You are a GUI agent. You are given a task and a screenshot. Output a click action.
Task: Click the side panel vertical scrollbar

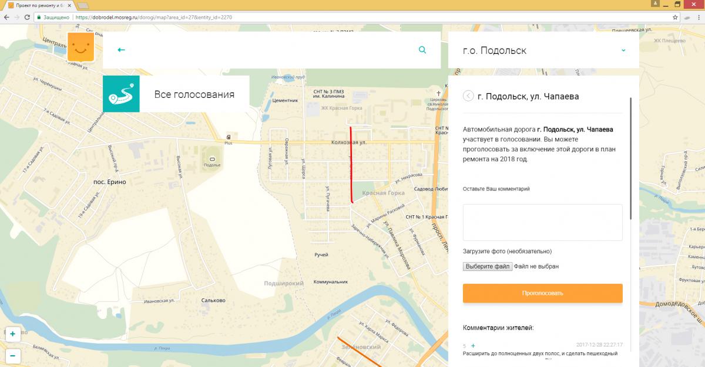(631, 158)
